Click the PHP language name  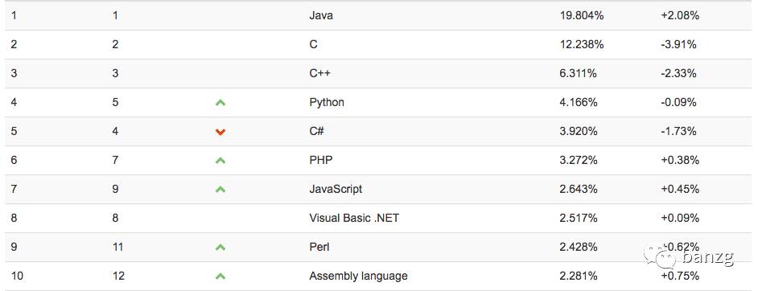coord(321,160)
